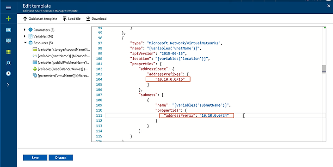
Task: Click Load file toolbar button
Action: (72, 19)
